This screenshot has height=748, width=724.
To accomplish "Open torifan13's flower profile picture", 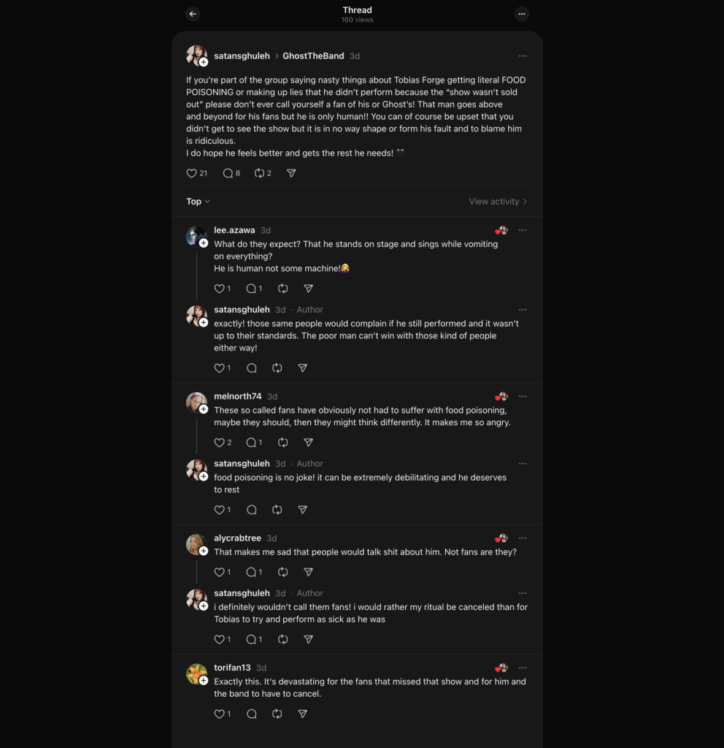I will [196, 673].
